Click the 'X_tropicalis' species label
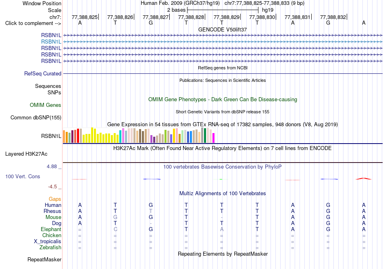Image resolution: width=383 pixels, height=269 pixels. point(48,242)
